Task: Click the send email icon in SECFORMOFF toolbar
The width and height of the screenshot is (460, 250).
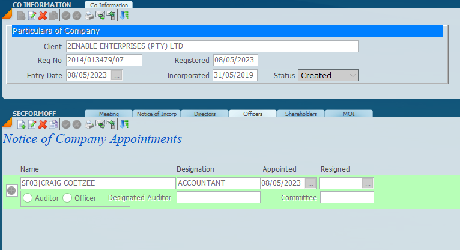Action: coord(100,124)
